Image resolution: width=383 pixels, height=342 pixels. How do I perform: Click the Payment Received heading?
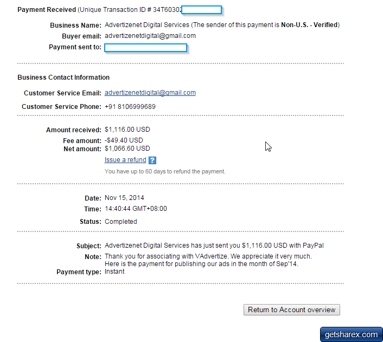pos(47,10)
